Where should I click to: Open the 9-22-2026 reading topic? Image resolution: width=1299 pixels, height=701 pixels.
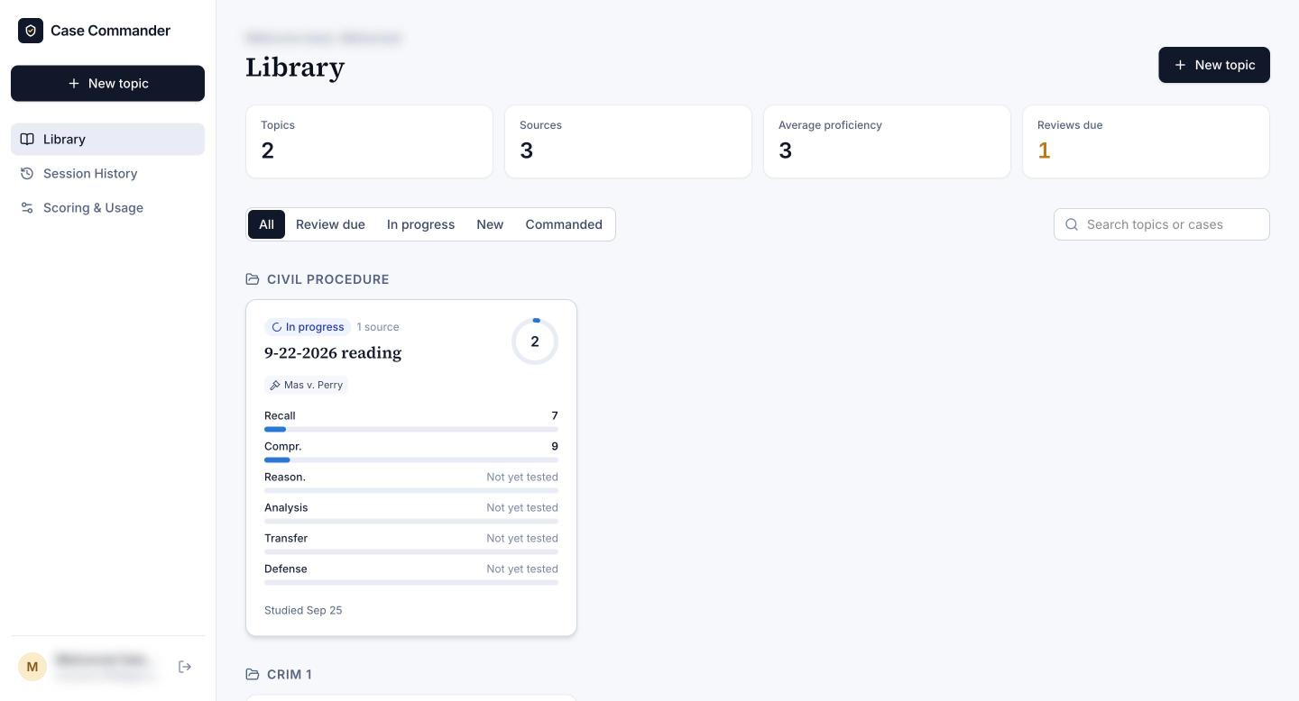[x=333, y=352]
